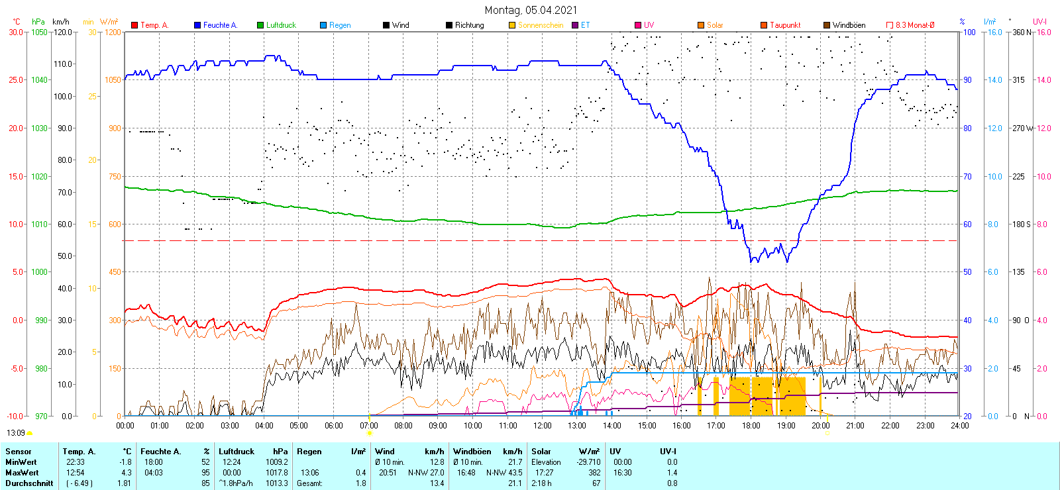Screen dimensions: 1060x490
Task: Click the minimum temperature time 22:33
Action: pyautogui.click(x=76, y=462)
